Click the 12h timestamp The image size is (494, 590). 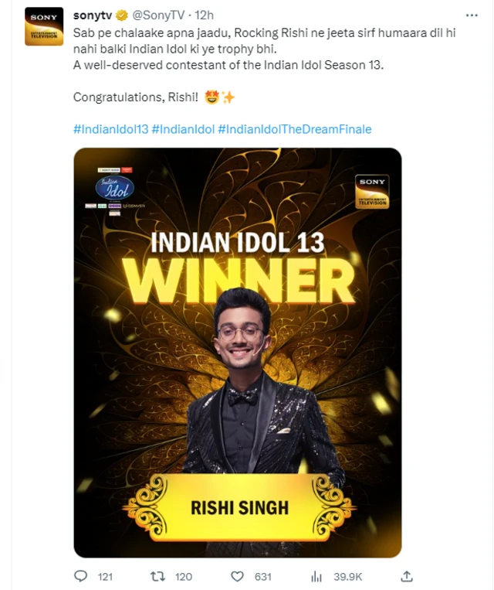(x=204, y=15)
